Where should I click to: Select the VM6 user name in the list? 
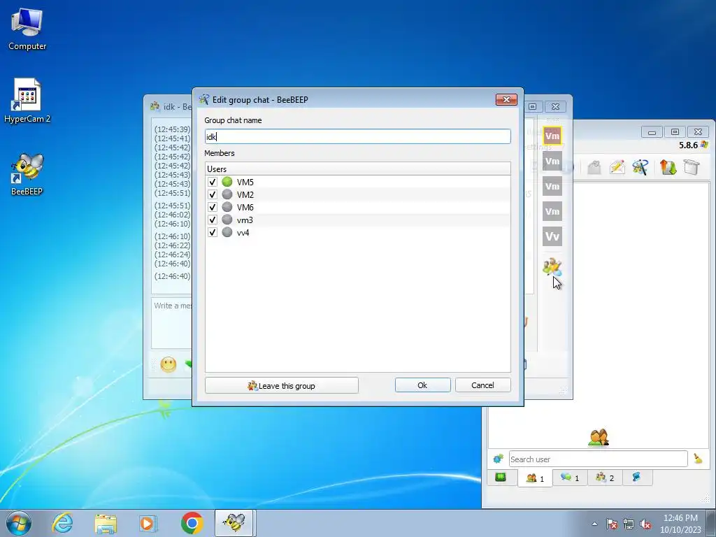(245, 207)
